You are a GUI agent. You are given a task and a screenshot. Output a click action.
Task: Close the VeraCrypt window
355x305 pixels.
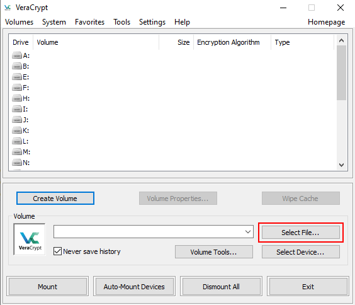(341, 8)
